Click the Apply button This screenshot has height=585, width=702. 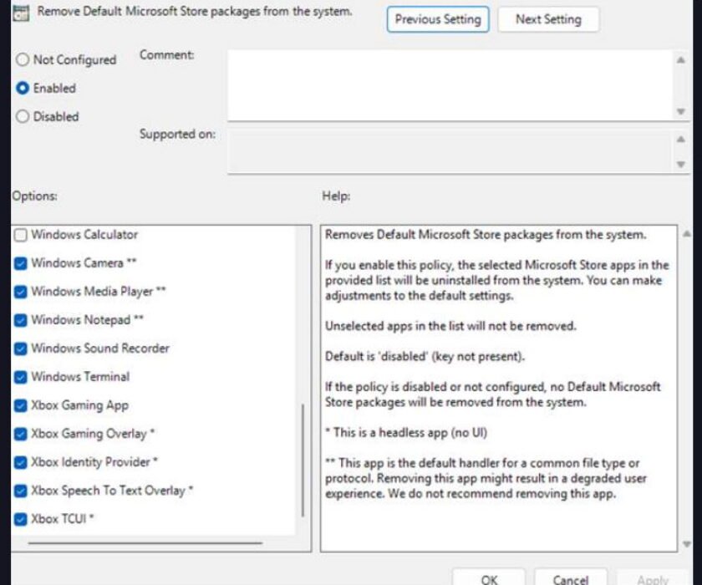click(653, 578)
